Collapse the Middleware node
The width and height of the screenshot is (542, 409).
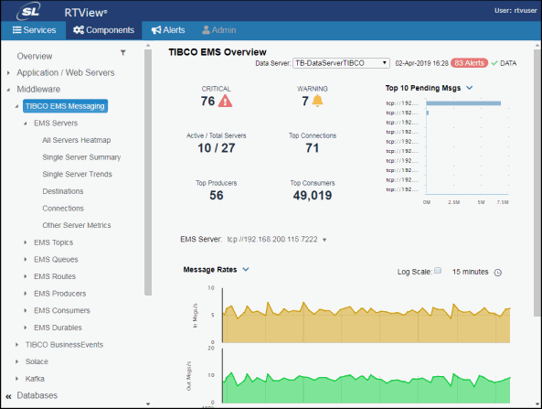coord(8,90)
